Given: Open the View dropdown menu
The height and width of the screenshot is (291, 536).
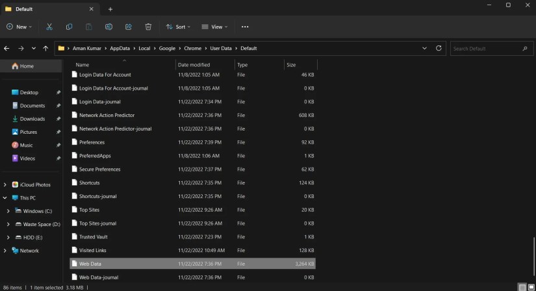Looking at the screenshot, I should 214,27.
